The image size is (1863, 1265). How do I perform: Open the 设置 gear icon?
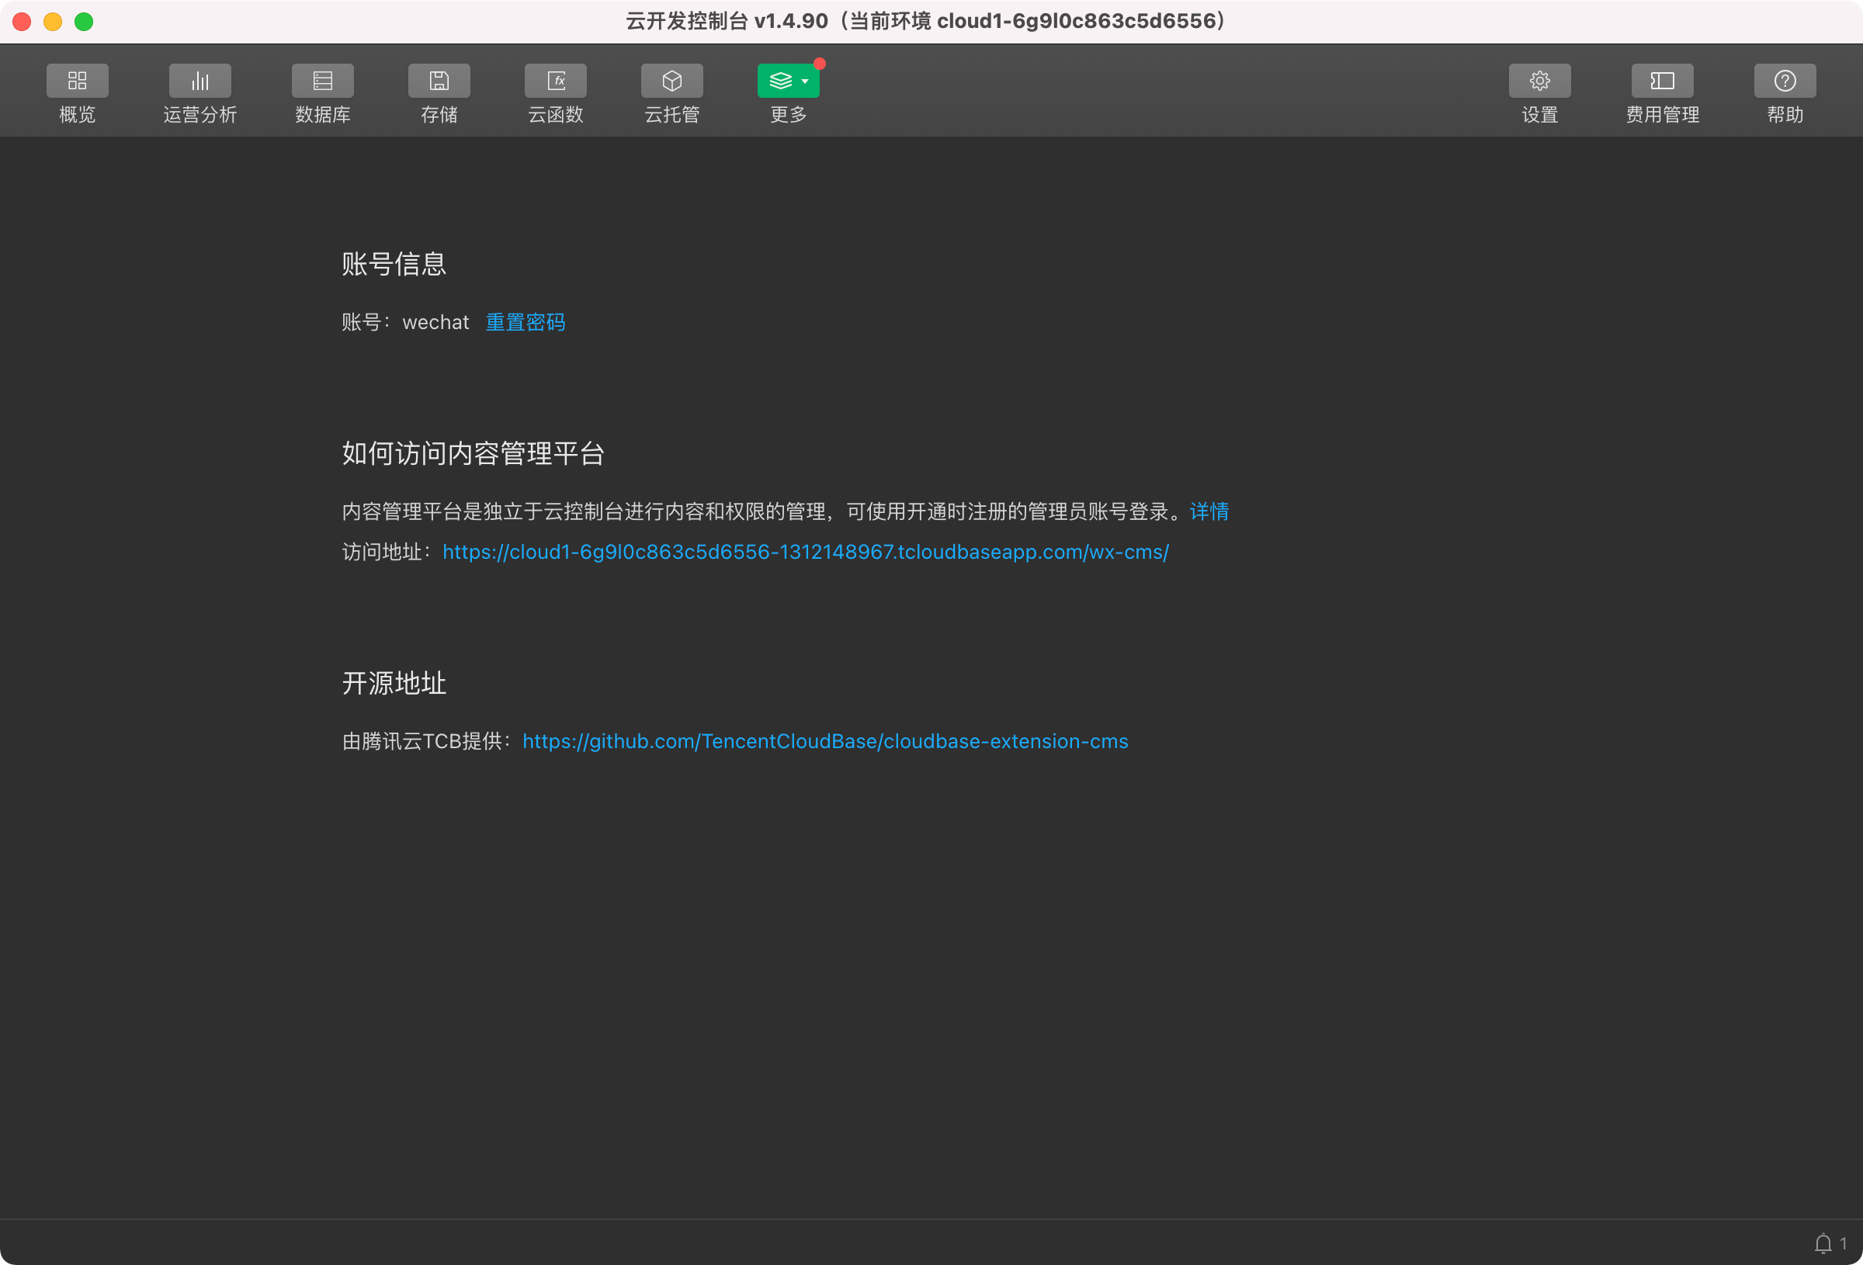click(1539, 80)
